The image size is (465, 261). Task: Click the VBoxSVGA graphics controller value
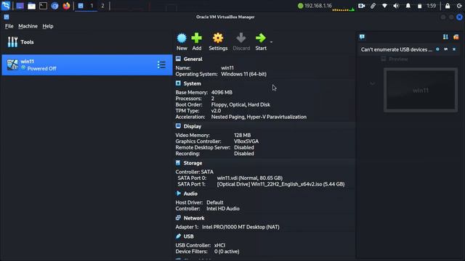246,141
